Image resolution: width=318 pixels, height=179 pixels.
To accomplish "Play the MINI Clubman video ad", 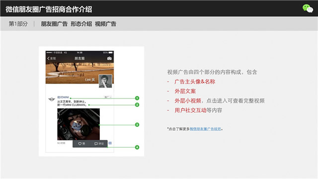I will [x=79, y=124].
